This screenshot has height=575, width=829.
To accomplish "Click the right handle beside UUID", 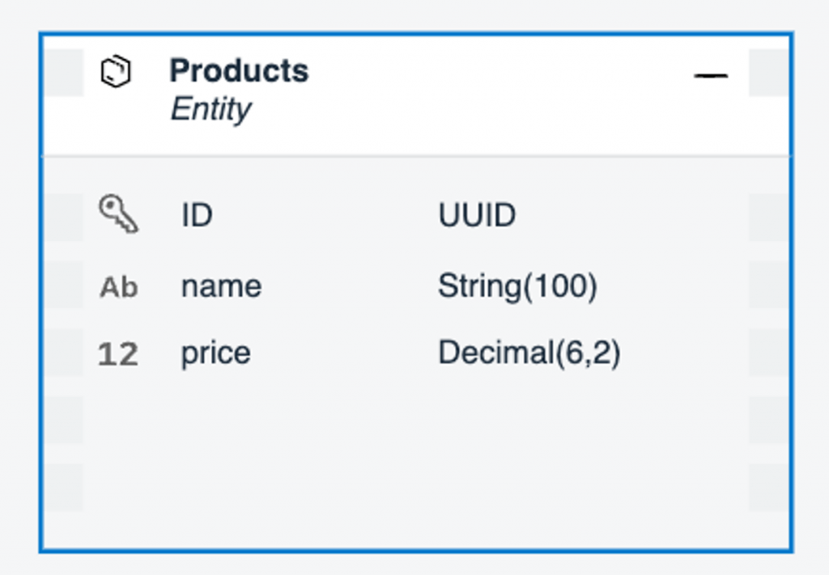I will pos(768,217).
